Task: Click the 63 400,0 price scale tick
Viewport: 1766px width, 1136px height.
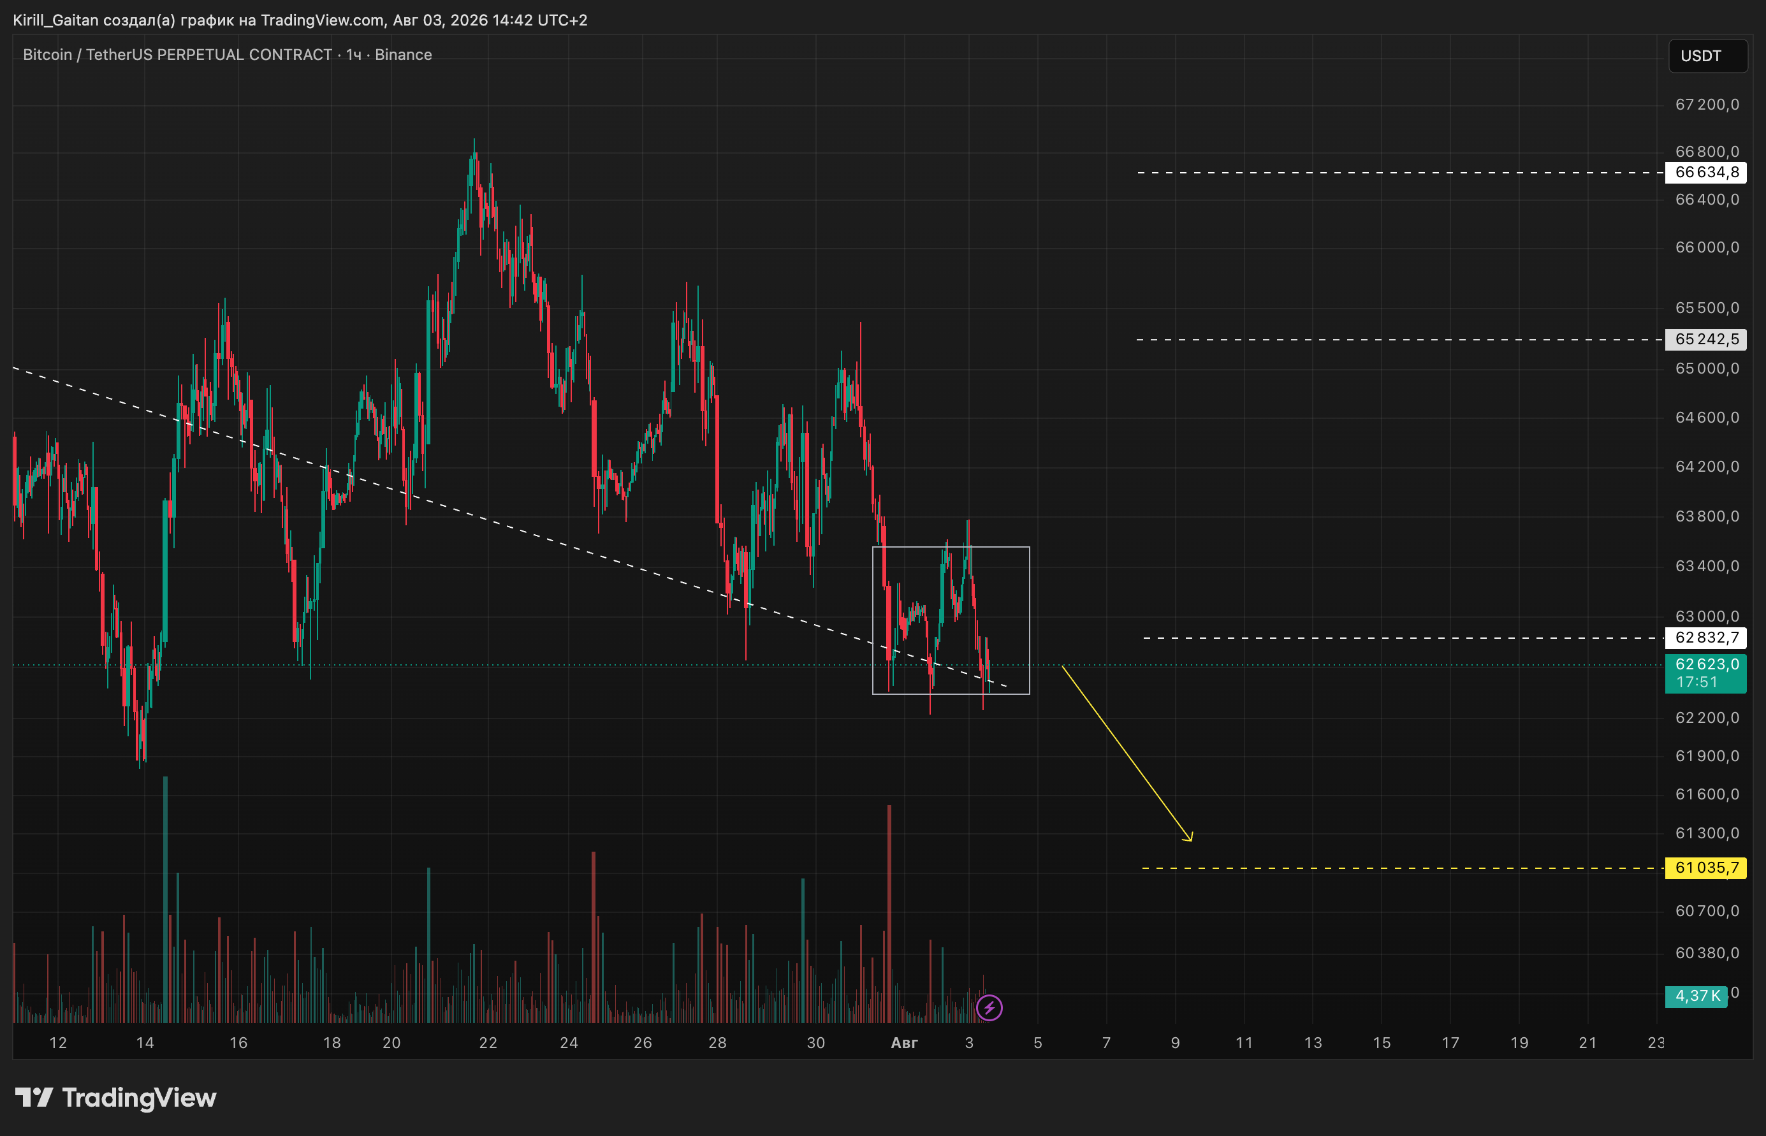Action: click(x=1707, y=567)
